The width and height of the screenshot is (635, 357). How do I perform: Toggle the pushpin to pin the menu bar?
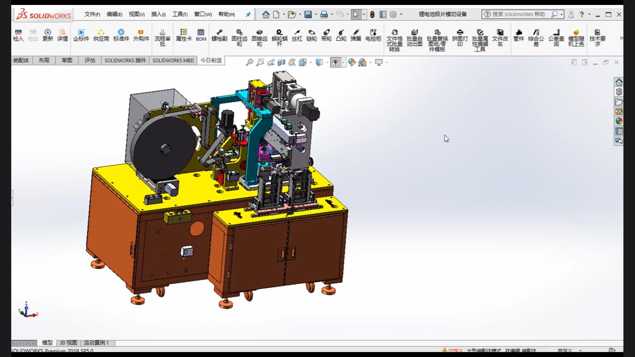coord(248,14)
